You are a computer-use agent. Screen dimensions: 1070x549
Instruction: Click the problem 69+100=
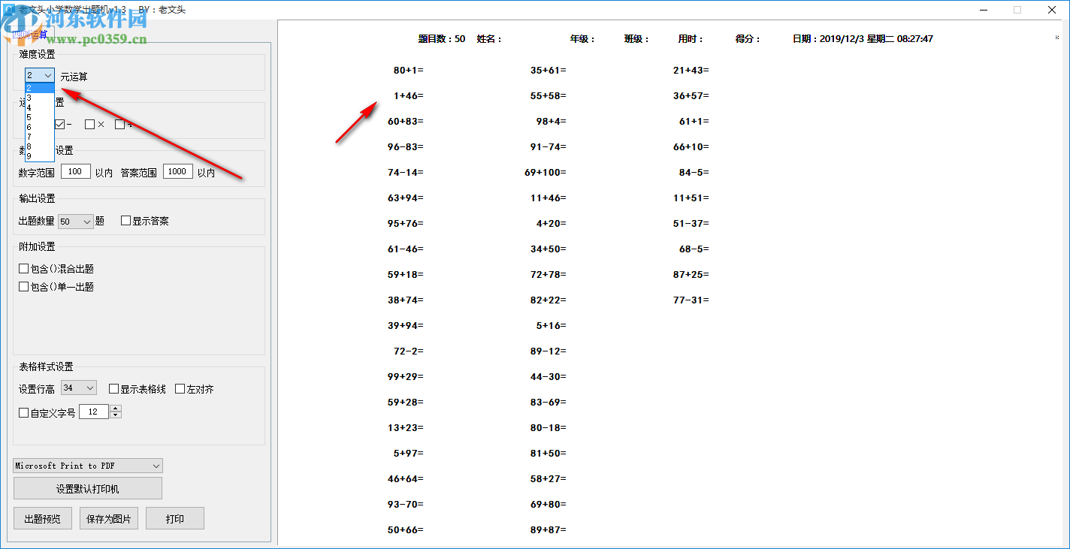click(x=546, y=172)
